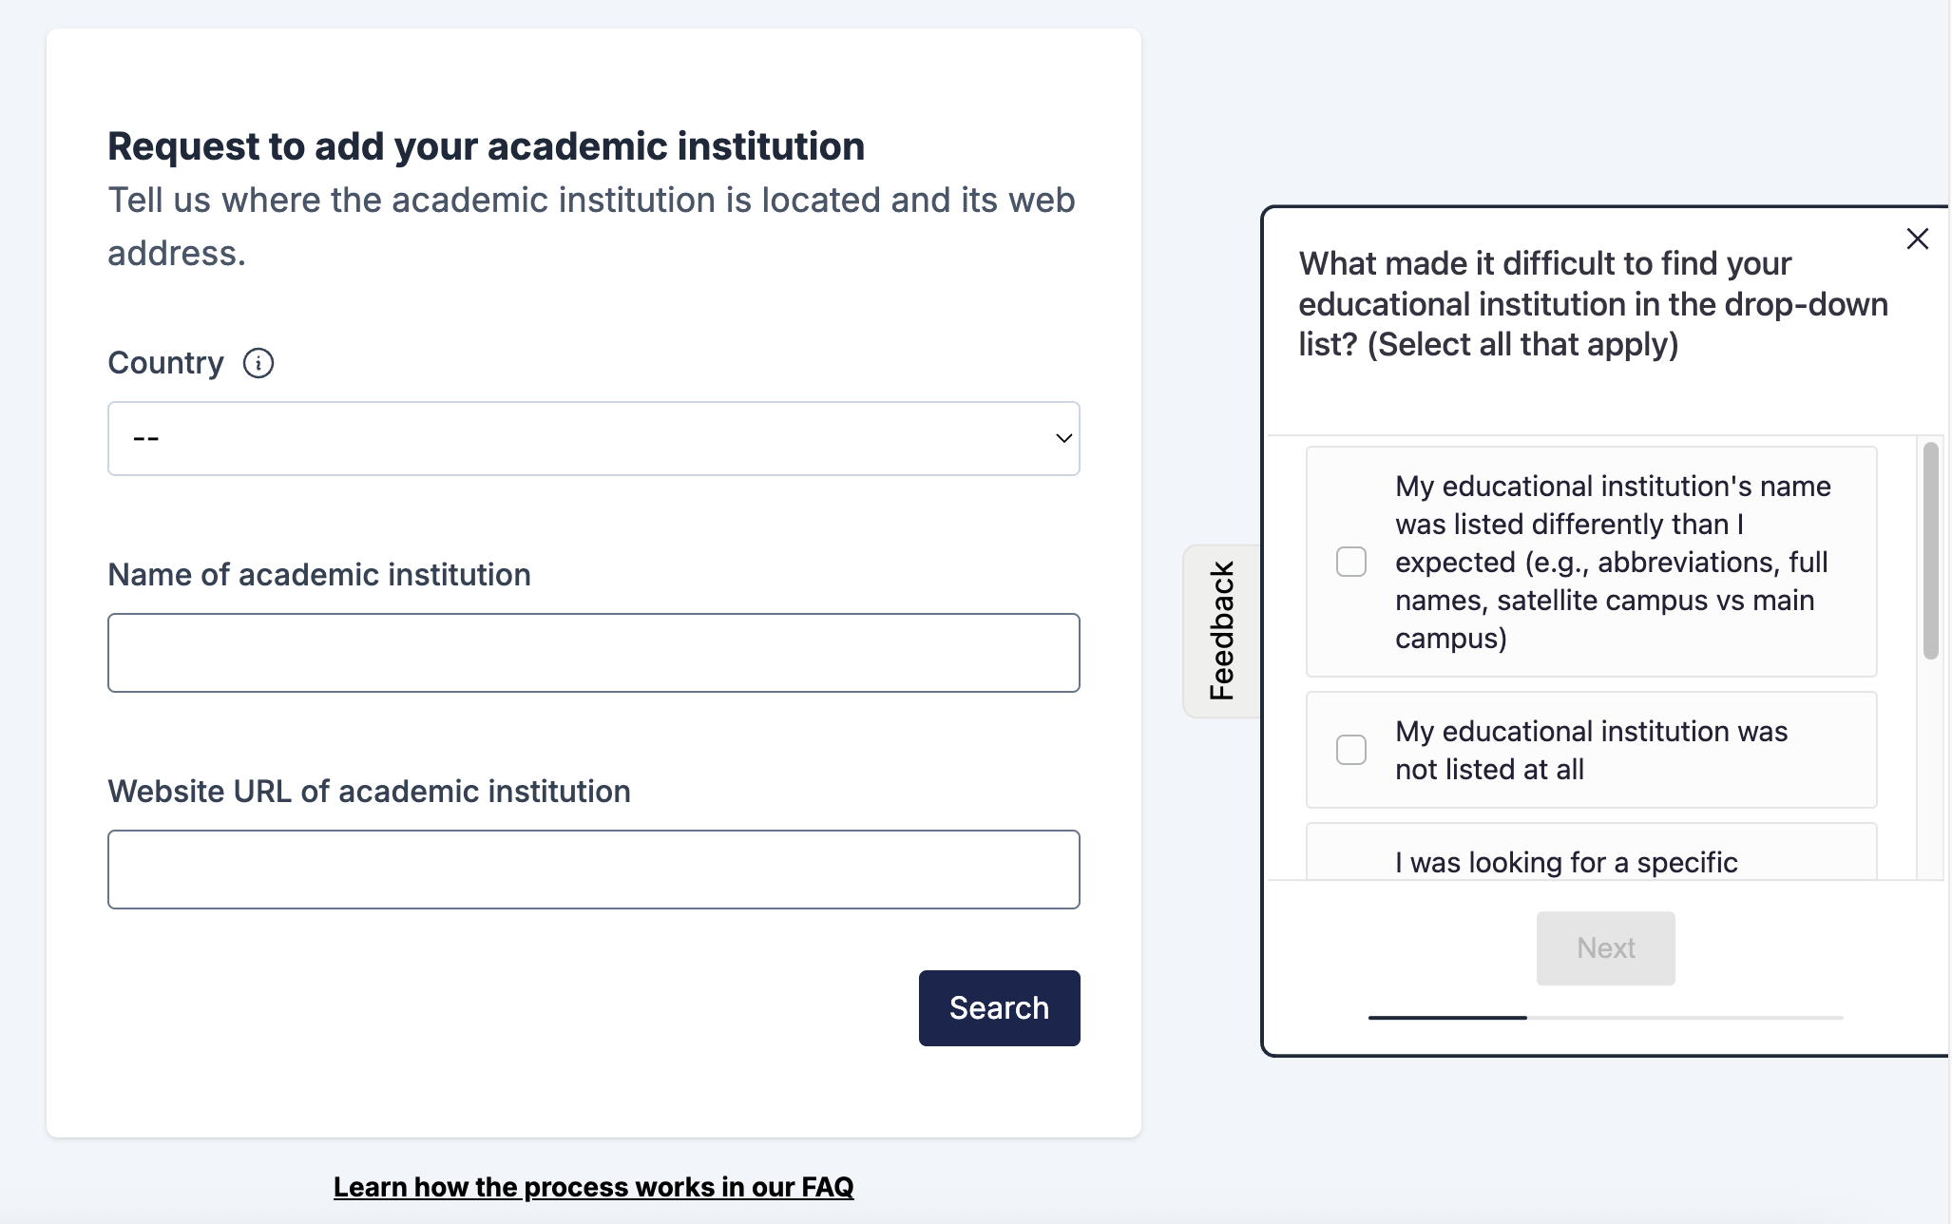
Task: Click the Country dropdown chevron arrow
Action: [1063, 438]
